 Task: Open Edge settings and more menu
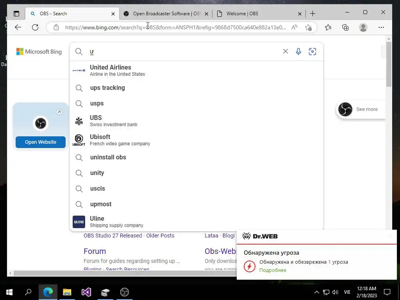tap(381, 27)
